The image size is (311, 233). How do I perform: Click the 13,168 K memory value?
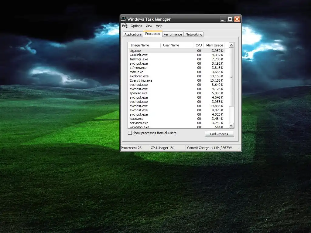[217, 76]
